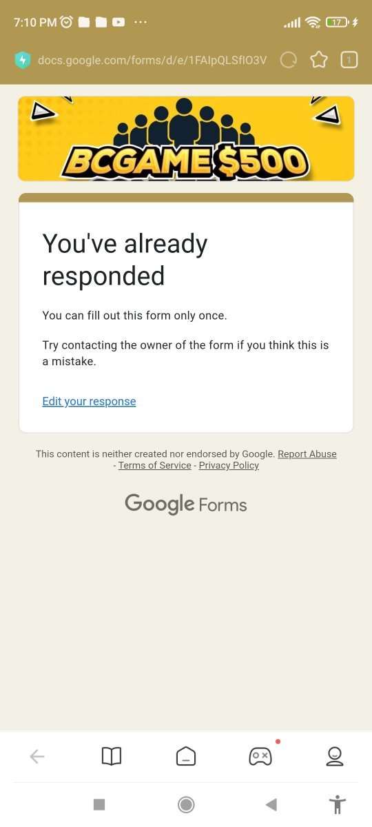This screenshot has height=827, width=372.
Task: Go back with the left arrow icon
Action: pos(37,757)
